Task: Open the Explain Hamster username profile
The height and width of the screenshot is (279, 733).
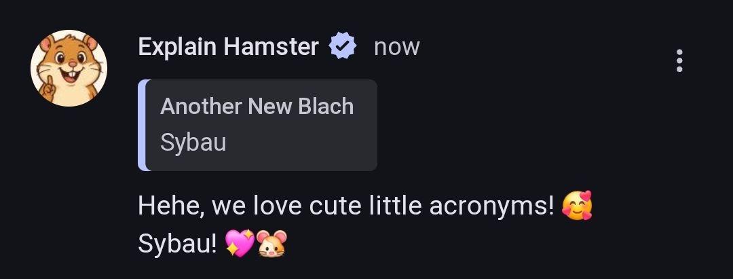Action: point(228,48)
